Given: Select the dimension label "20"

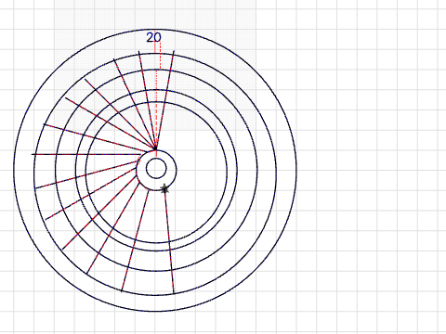Looking at the screenshot, I should click(x=153, y=37).
